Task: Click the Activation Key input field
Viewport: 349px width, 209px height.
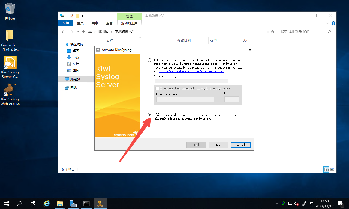Action: click(x=191, y=81)
